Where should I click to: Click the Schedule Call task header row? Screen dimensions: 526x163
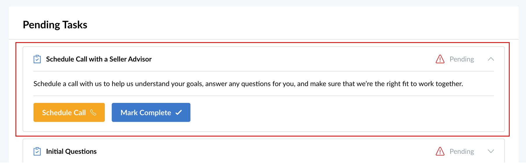point(264,59)
